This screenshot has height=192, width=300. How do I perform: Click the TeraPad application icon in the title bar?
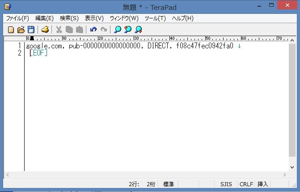[x=8, y=7]
